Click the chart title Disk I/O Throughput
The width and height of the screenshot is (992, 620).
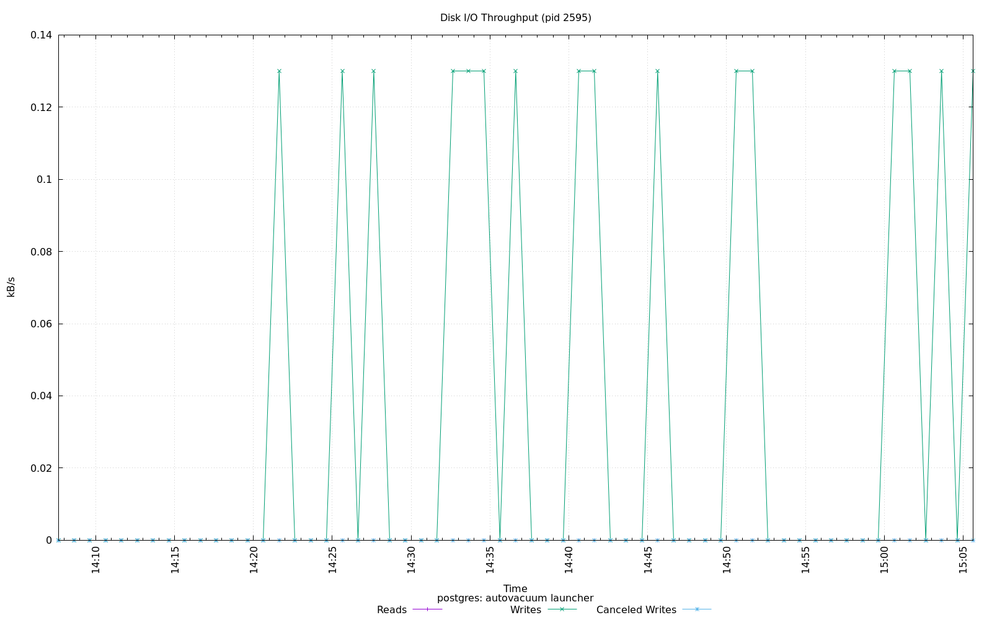tap(515, 17)
